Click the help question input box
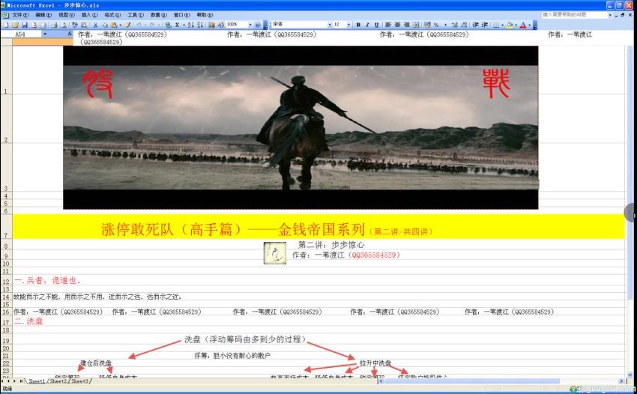 click(573, 15)
